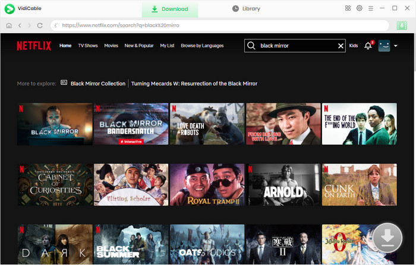The height and width of the screenshot is (265, 416).
Task: Open Royal Tramp II thumbnail
Action: click(207, 185)
